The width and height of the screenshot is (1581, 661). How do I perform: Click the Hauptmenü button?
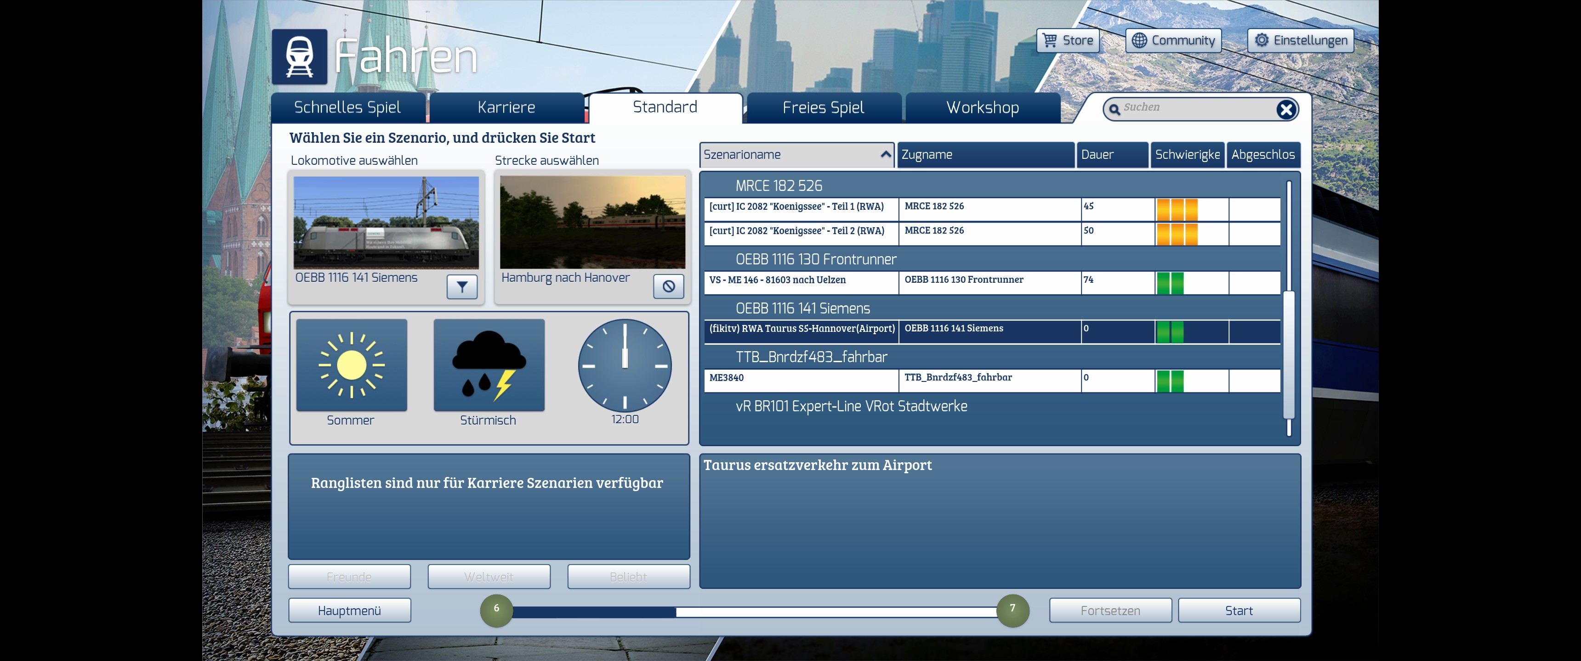tap(349, 611)
